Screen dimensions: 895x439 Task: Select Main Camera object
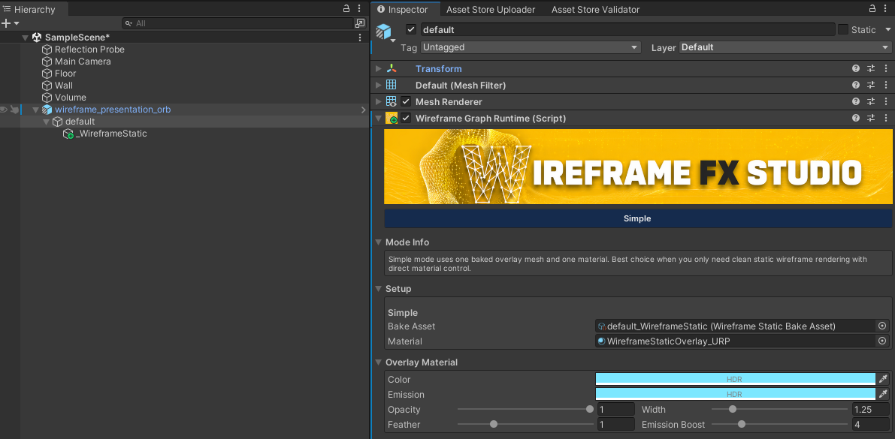click(x=83, y=62)
